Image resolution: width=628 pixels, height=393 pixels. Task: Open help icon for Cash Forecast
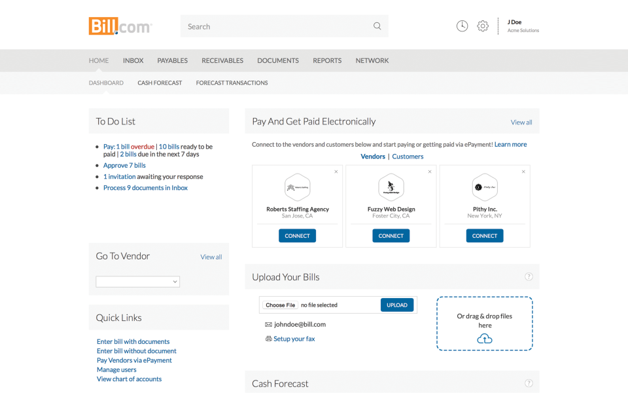529,383
